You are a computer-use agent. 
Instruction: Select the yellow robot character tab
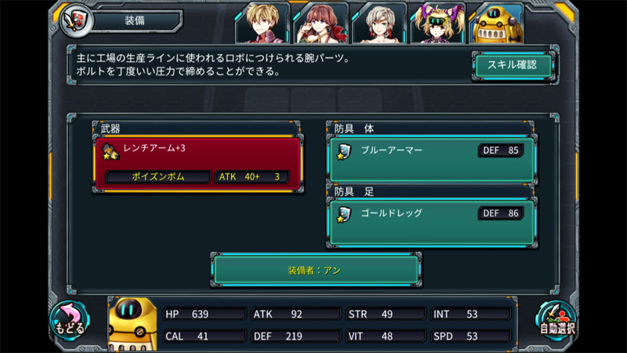(496, 23)
